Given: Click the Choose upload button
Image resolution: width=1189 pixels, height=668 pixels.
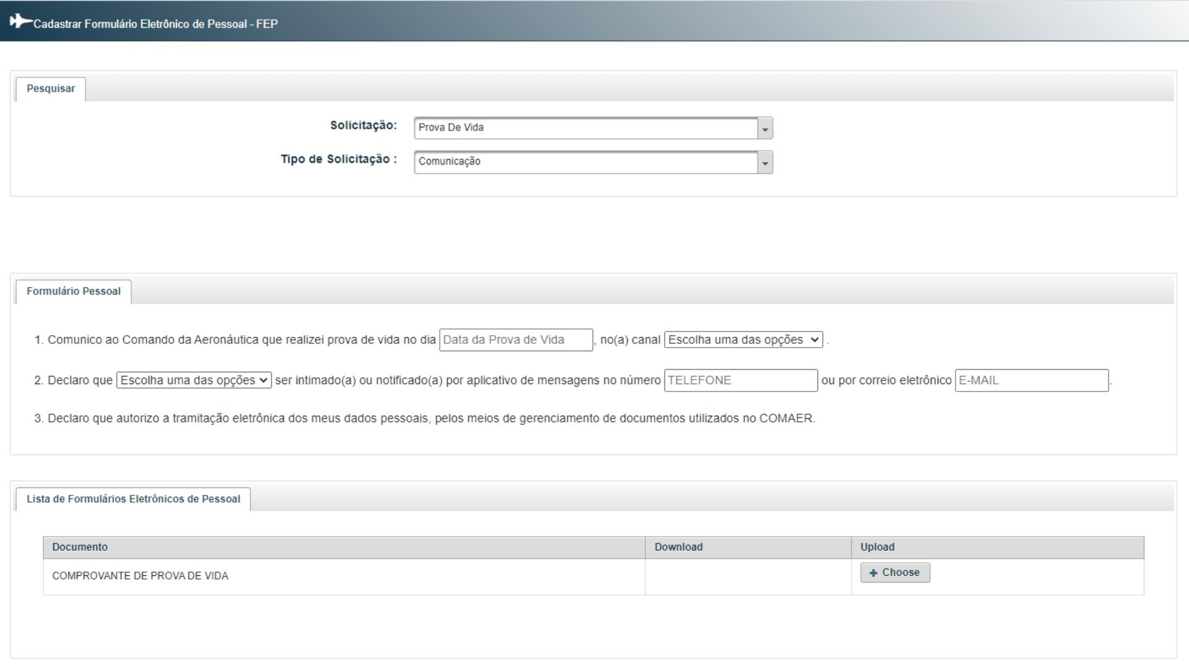Looking at the screenshot, I should (x=895, y=573).
